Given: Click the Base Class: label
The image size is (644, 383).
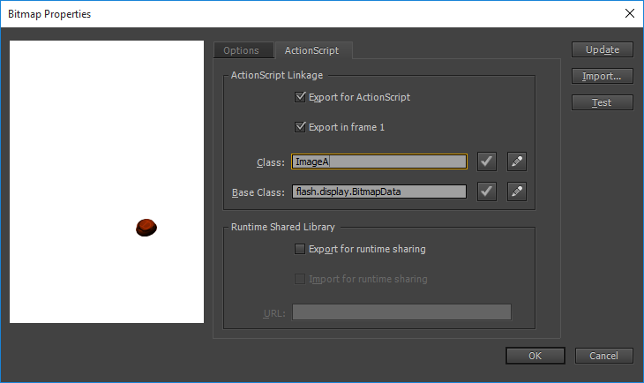Looking at the screenshot, I should tap(258, 192).
